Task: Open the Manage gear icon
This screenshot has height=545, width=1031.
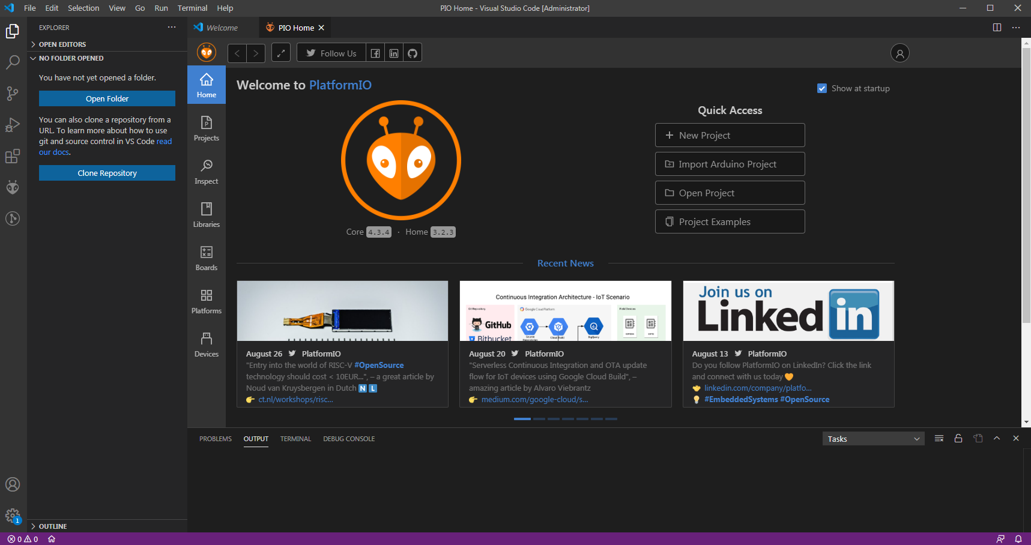Action: tap(13, 516)
